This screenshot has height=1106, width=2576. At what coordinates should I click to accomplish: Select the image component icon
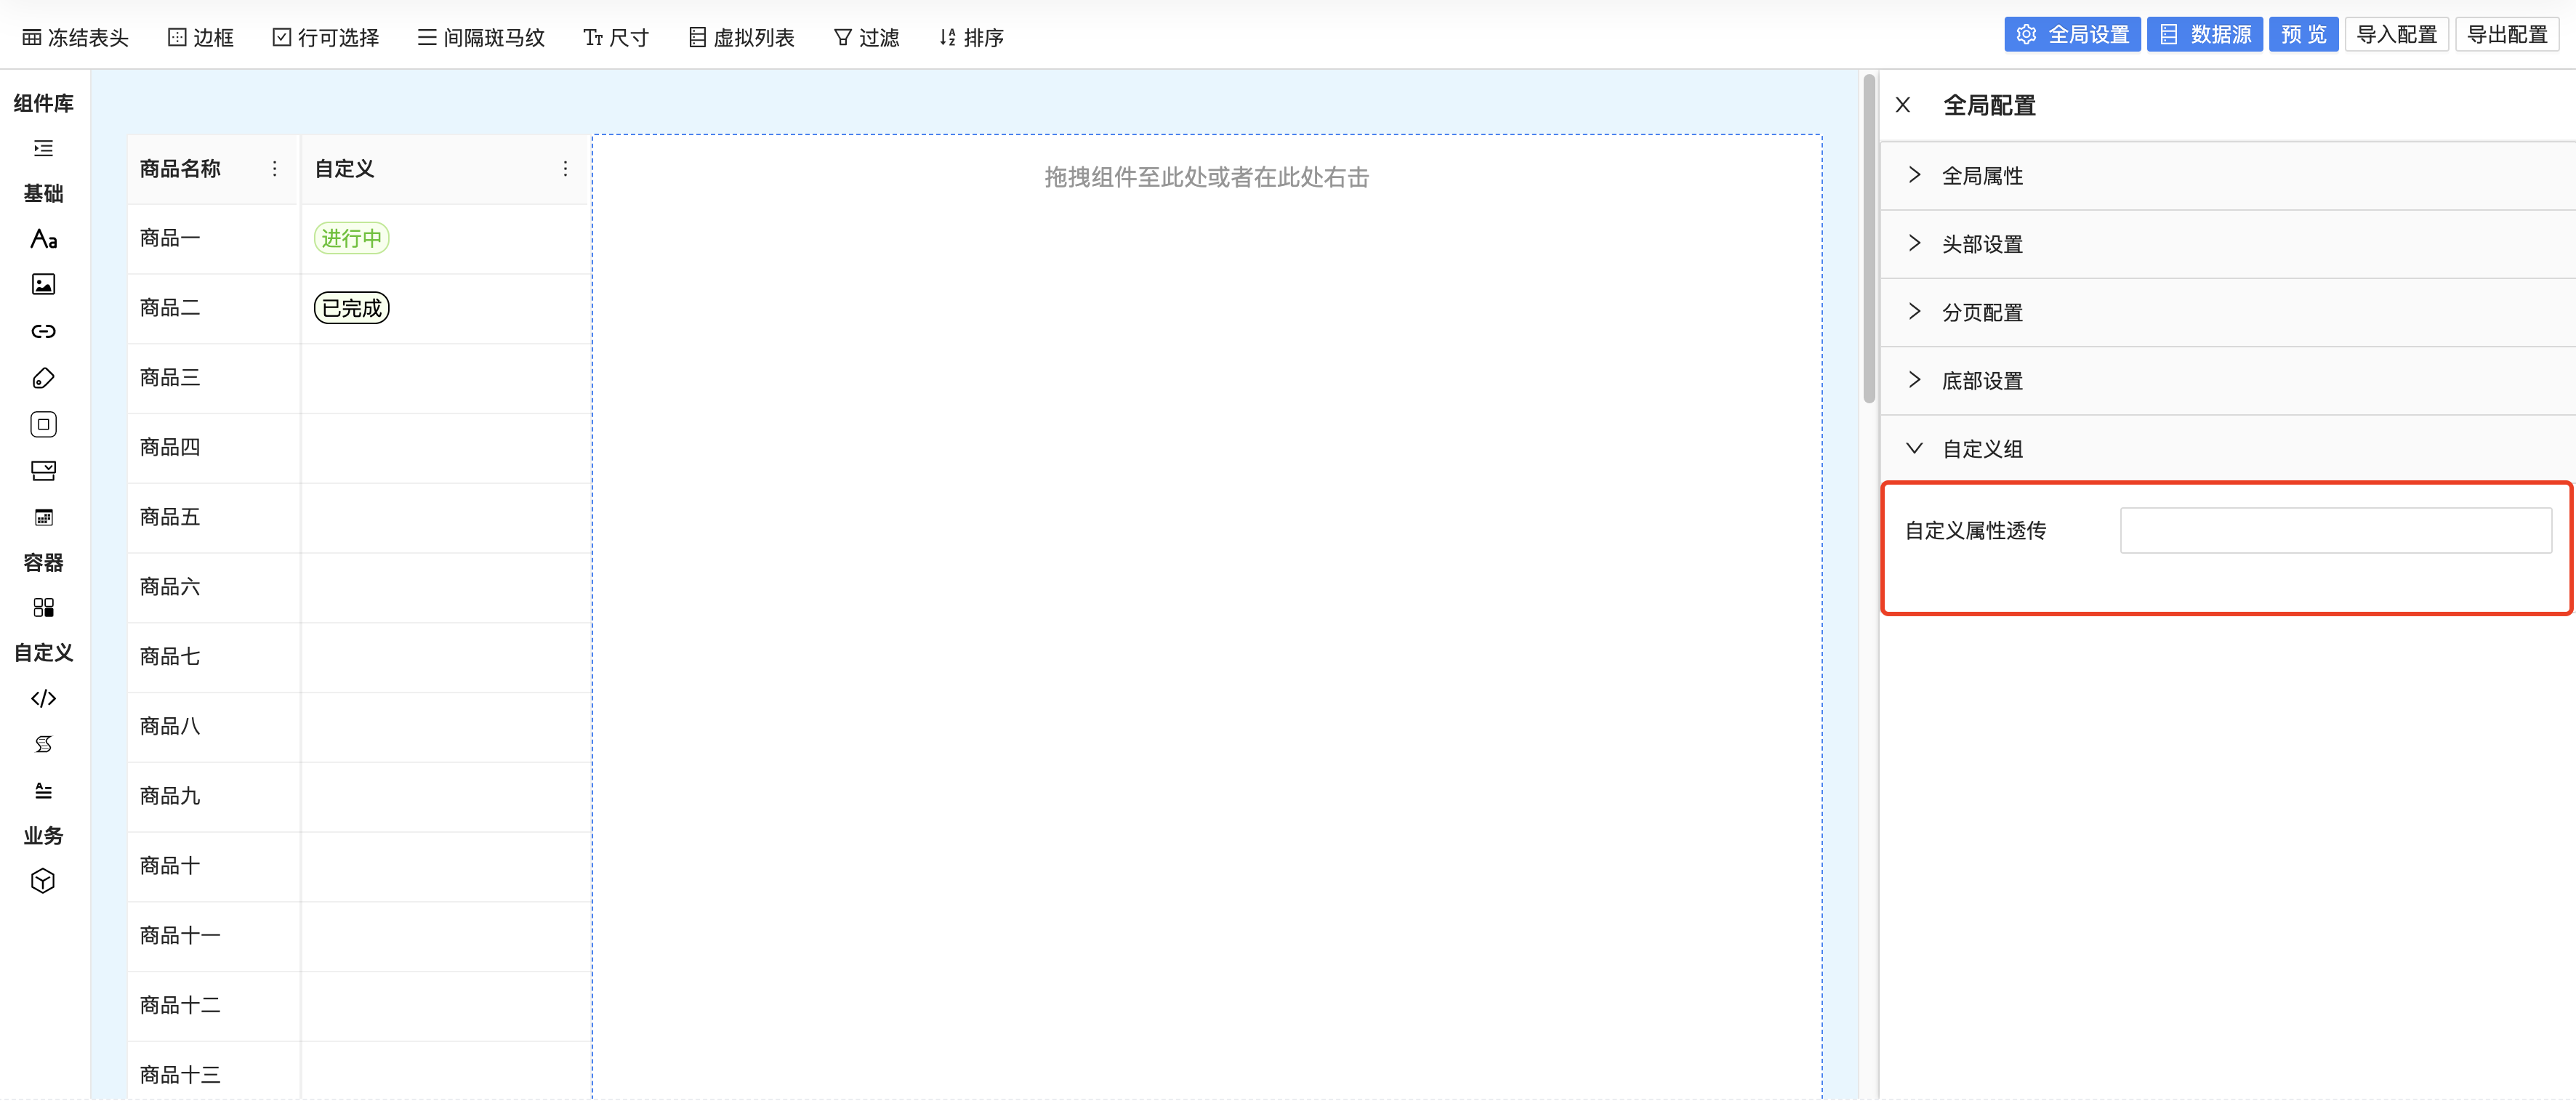pyautogui.click(x=43, y=285)
